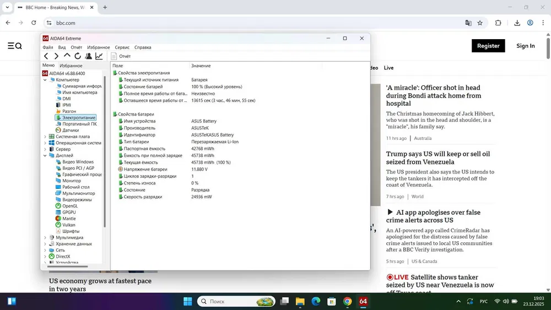Open the Live link in BBC navigation

pos(388,68)
